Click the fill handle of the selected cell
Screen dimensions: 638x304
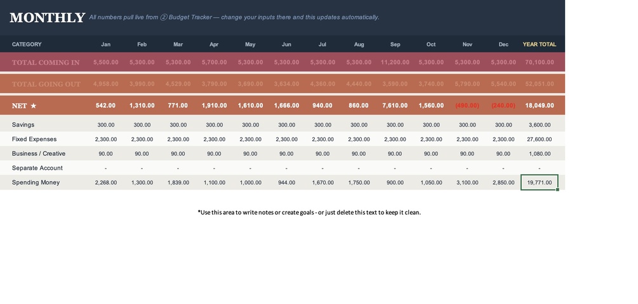click(557, 189)
